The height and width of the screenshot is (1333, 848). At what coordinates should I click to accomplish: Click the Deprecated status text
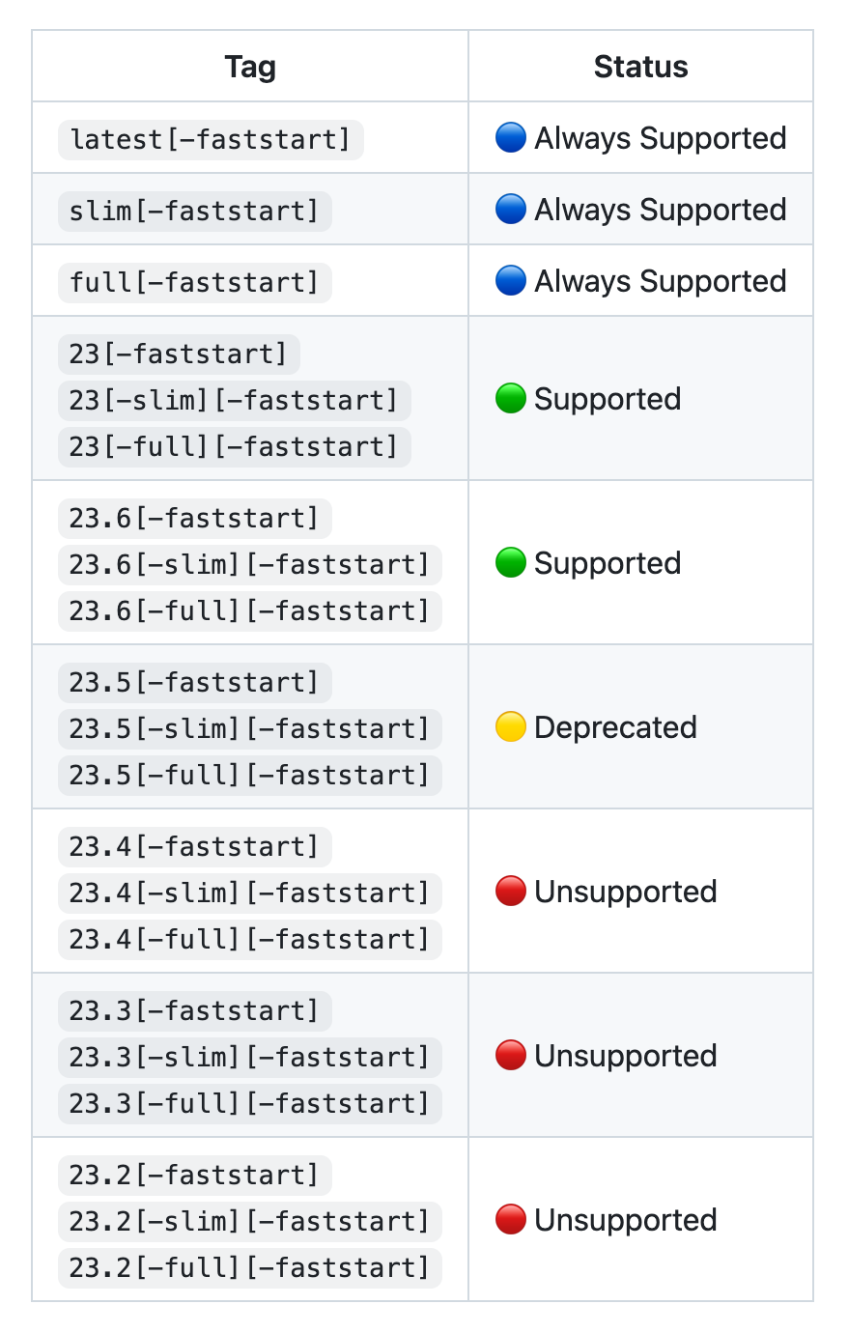tap(615, 727)
